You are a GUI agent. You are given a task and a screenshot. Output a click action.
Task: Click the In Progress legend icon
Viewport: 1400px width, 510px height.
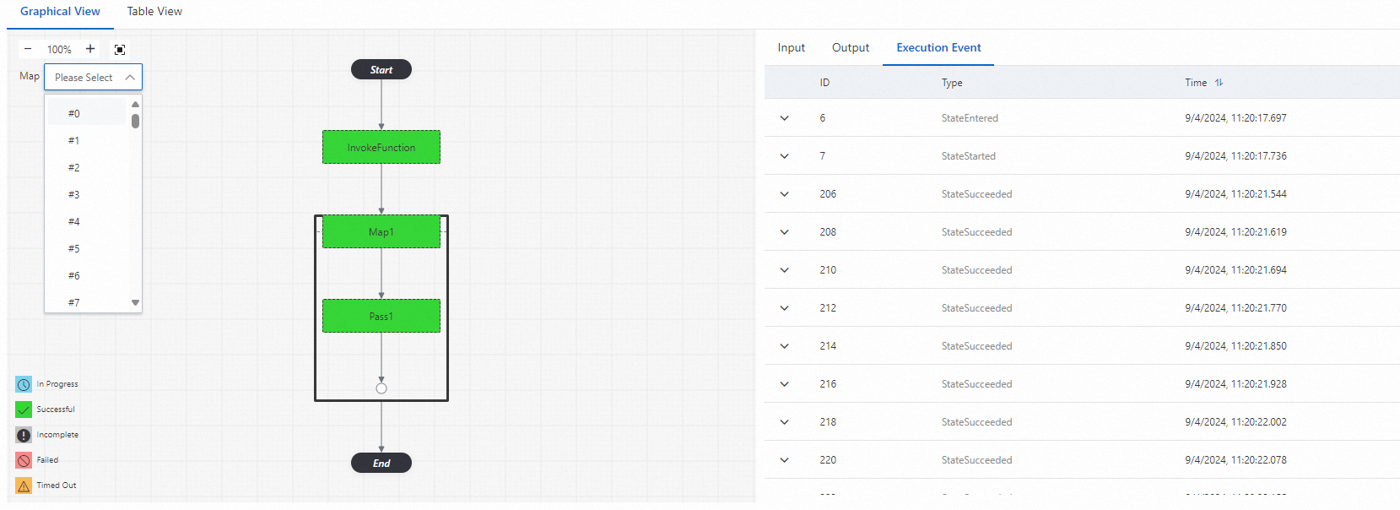click(24, 384)
